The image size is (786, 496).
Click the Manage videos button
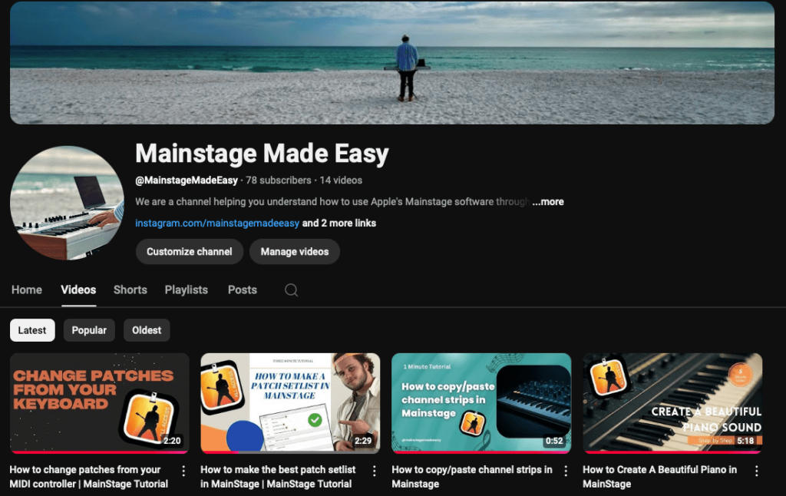point(294,251)
